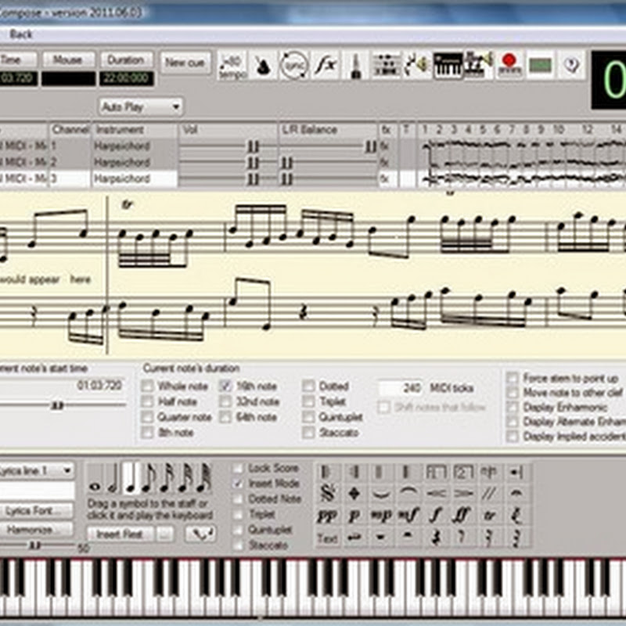Screen dimensions: 626x626
Task: Open the Back menu item
Action: [21, 34]
